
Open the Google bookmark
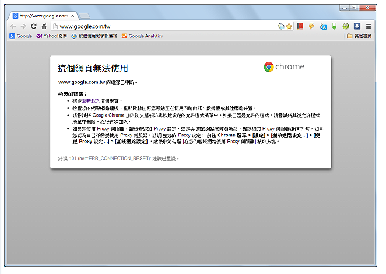click(x=21, y=36)
